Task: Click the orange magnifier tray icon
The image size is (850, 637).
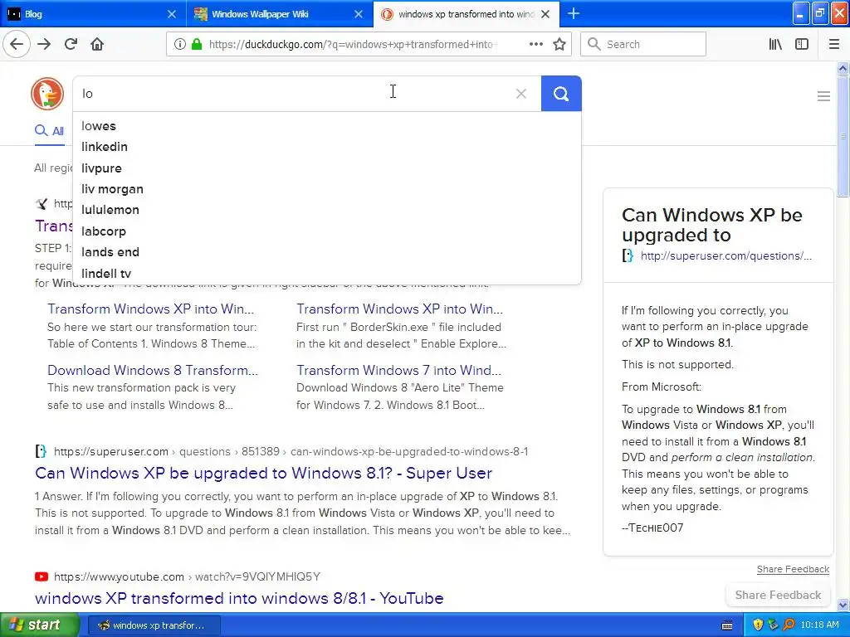Action: pyautogui.click(x=789, y=625)
